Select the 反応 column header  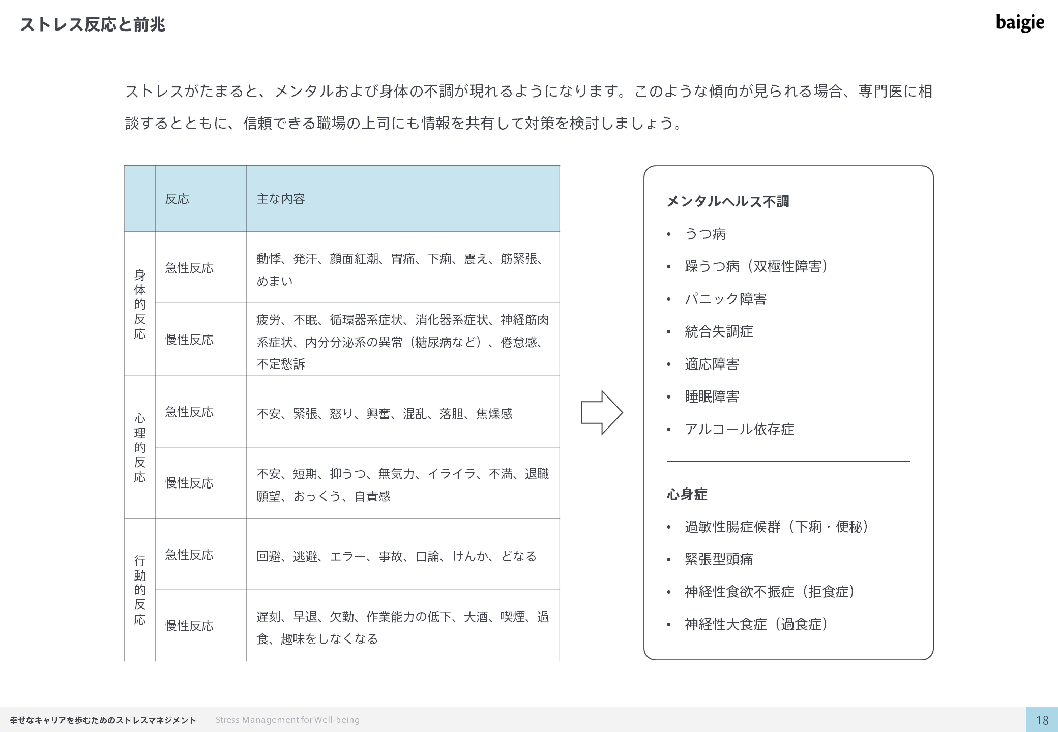(177, 199)
